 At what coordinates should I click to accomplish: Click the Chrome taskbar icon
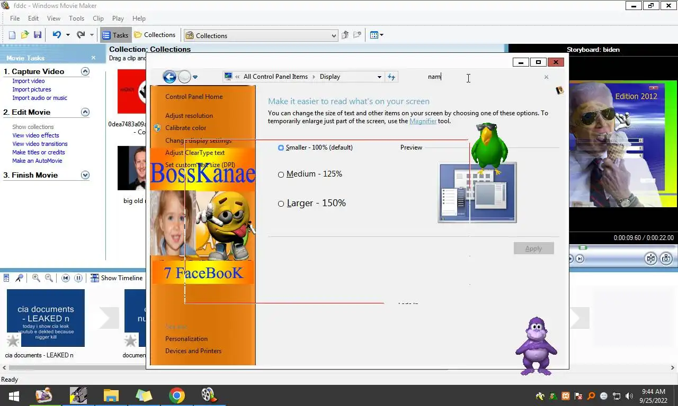pyautogui.click(x=177, y=395)
